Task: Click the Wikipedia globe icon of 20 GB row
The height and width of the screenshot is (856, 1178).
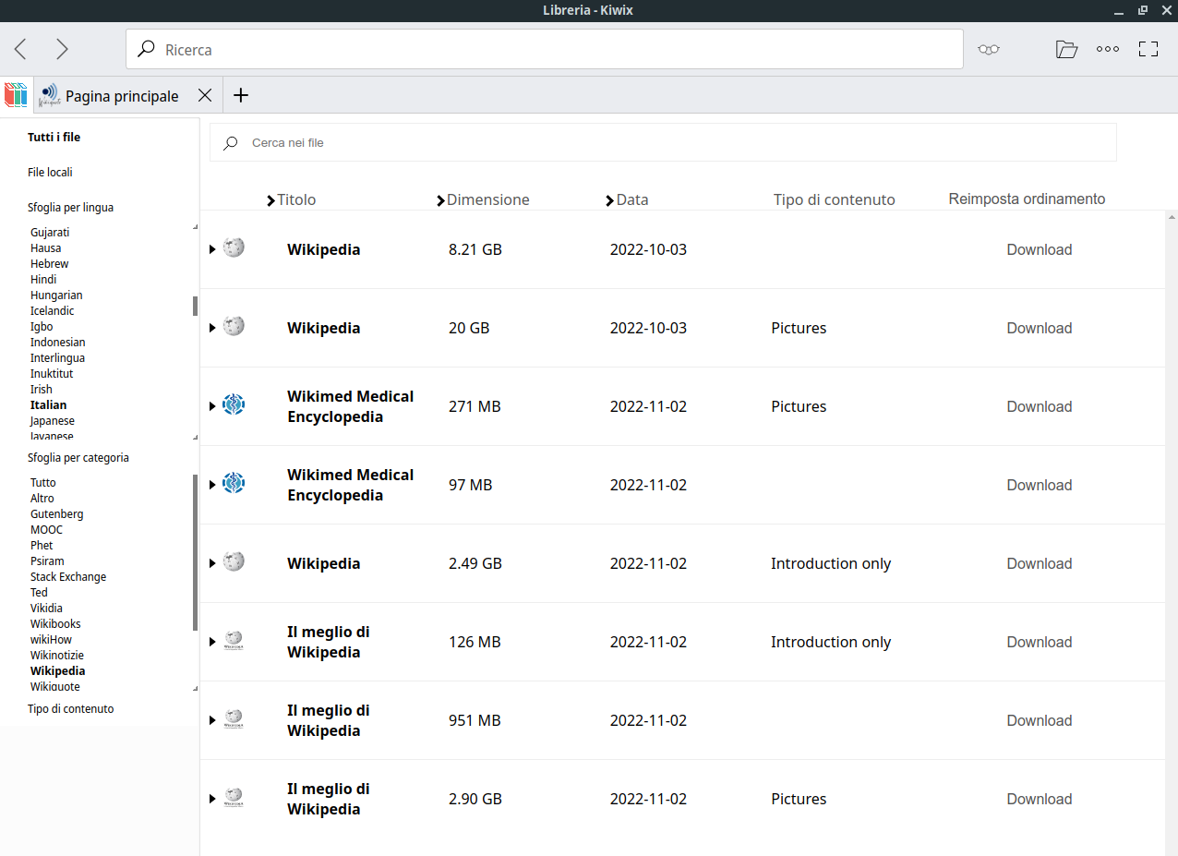Action: click(x=234, y=326)
